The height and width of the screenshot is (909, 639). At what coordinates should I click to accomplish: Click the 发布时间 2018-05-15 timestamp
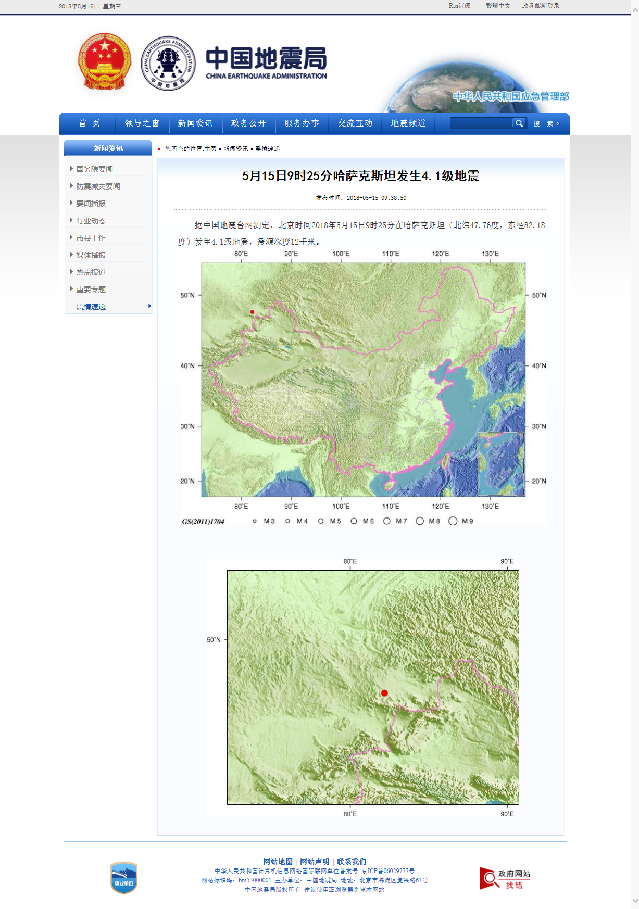(x=361, y=198)
